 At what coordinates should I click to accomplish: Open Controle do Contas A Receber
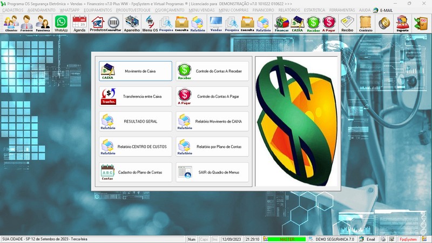213,71
